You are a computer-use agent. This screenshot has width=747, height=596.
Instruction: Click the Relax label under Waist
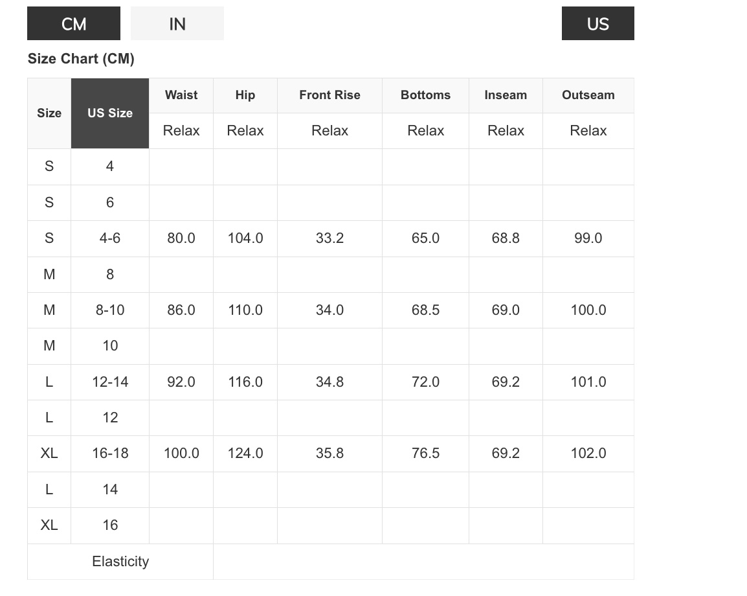181,131
